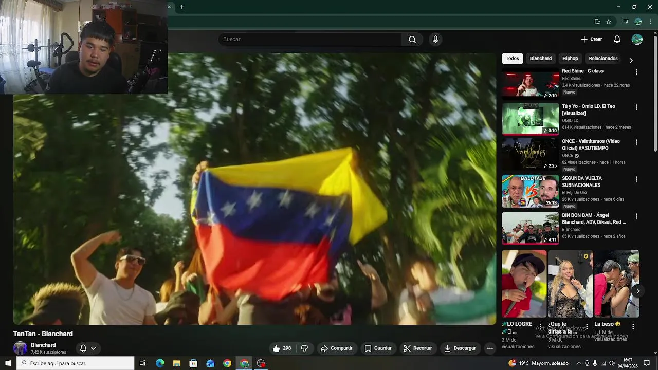Open taskbar clock showing 16:07
658x370 pixels.
628,363
